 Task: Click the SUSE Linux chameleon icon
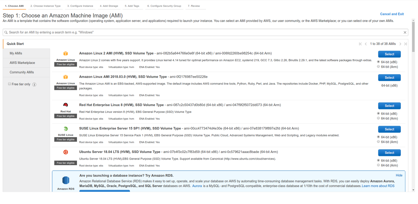click(x=66, y=129)
